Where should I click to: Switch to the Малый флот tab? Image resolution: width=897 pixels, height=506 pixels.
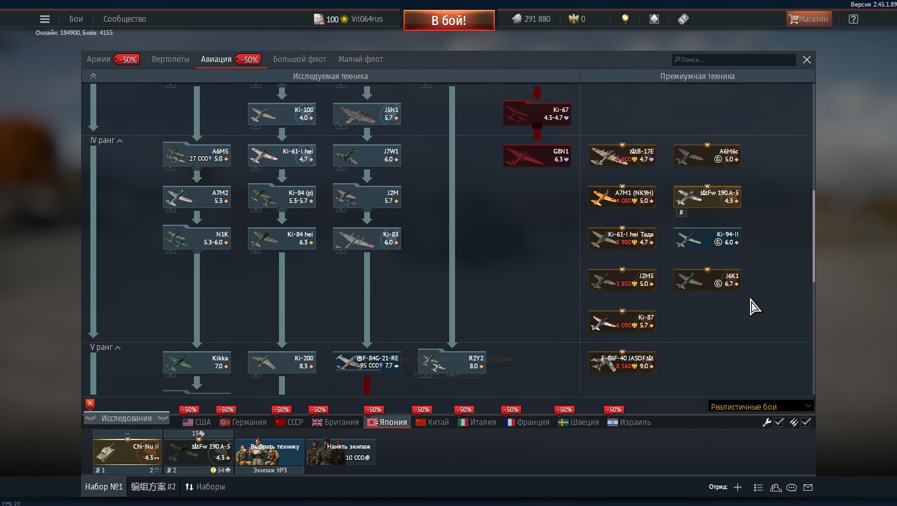361,59
